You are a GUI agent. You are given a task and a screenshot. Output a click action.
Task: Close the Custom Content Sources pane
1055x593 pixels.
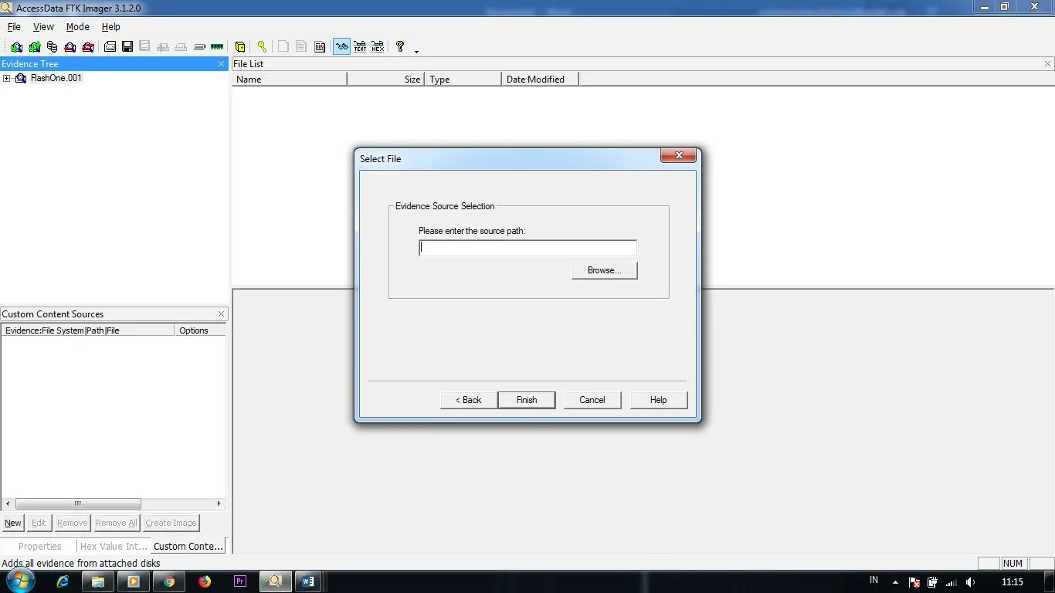tap(222, 314)
